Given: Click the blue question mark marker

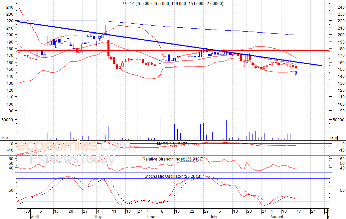Looking at the screenshot, I should 296,73.
